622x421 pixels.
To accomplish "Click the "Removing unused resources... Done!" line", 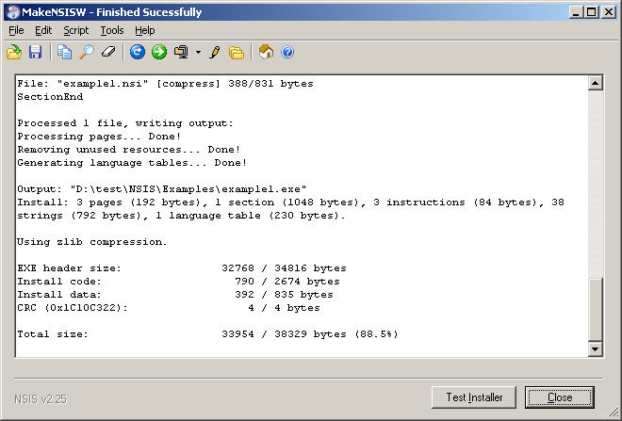I will tap(128, 150).
